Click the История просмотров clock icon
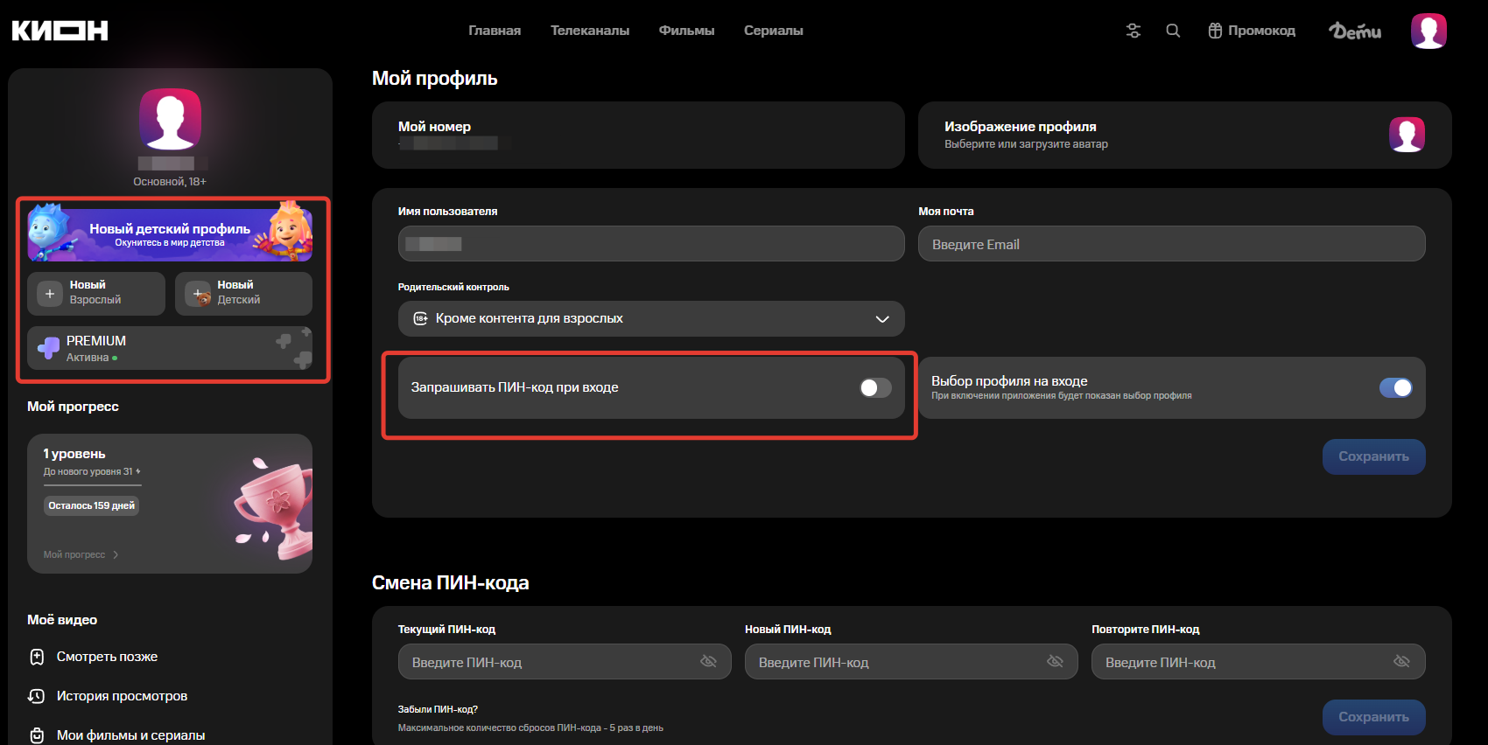The width and height of the screenshot is (1488, 745). [x=37, y=696]
